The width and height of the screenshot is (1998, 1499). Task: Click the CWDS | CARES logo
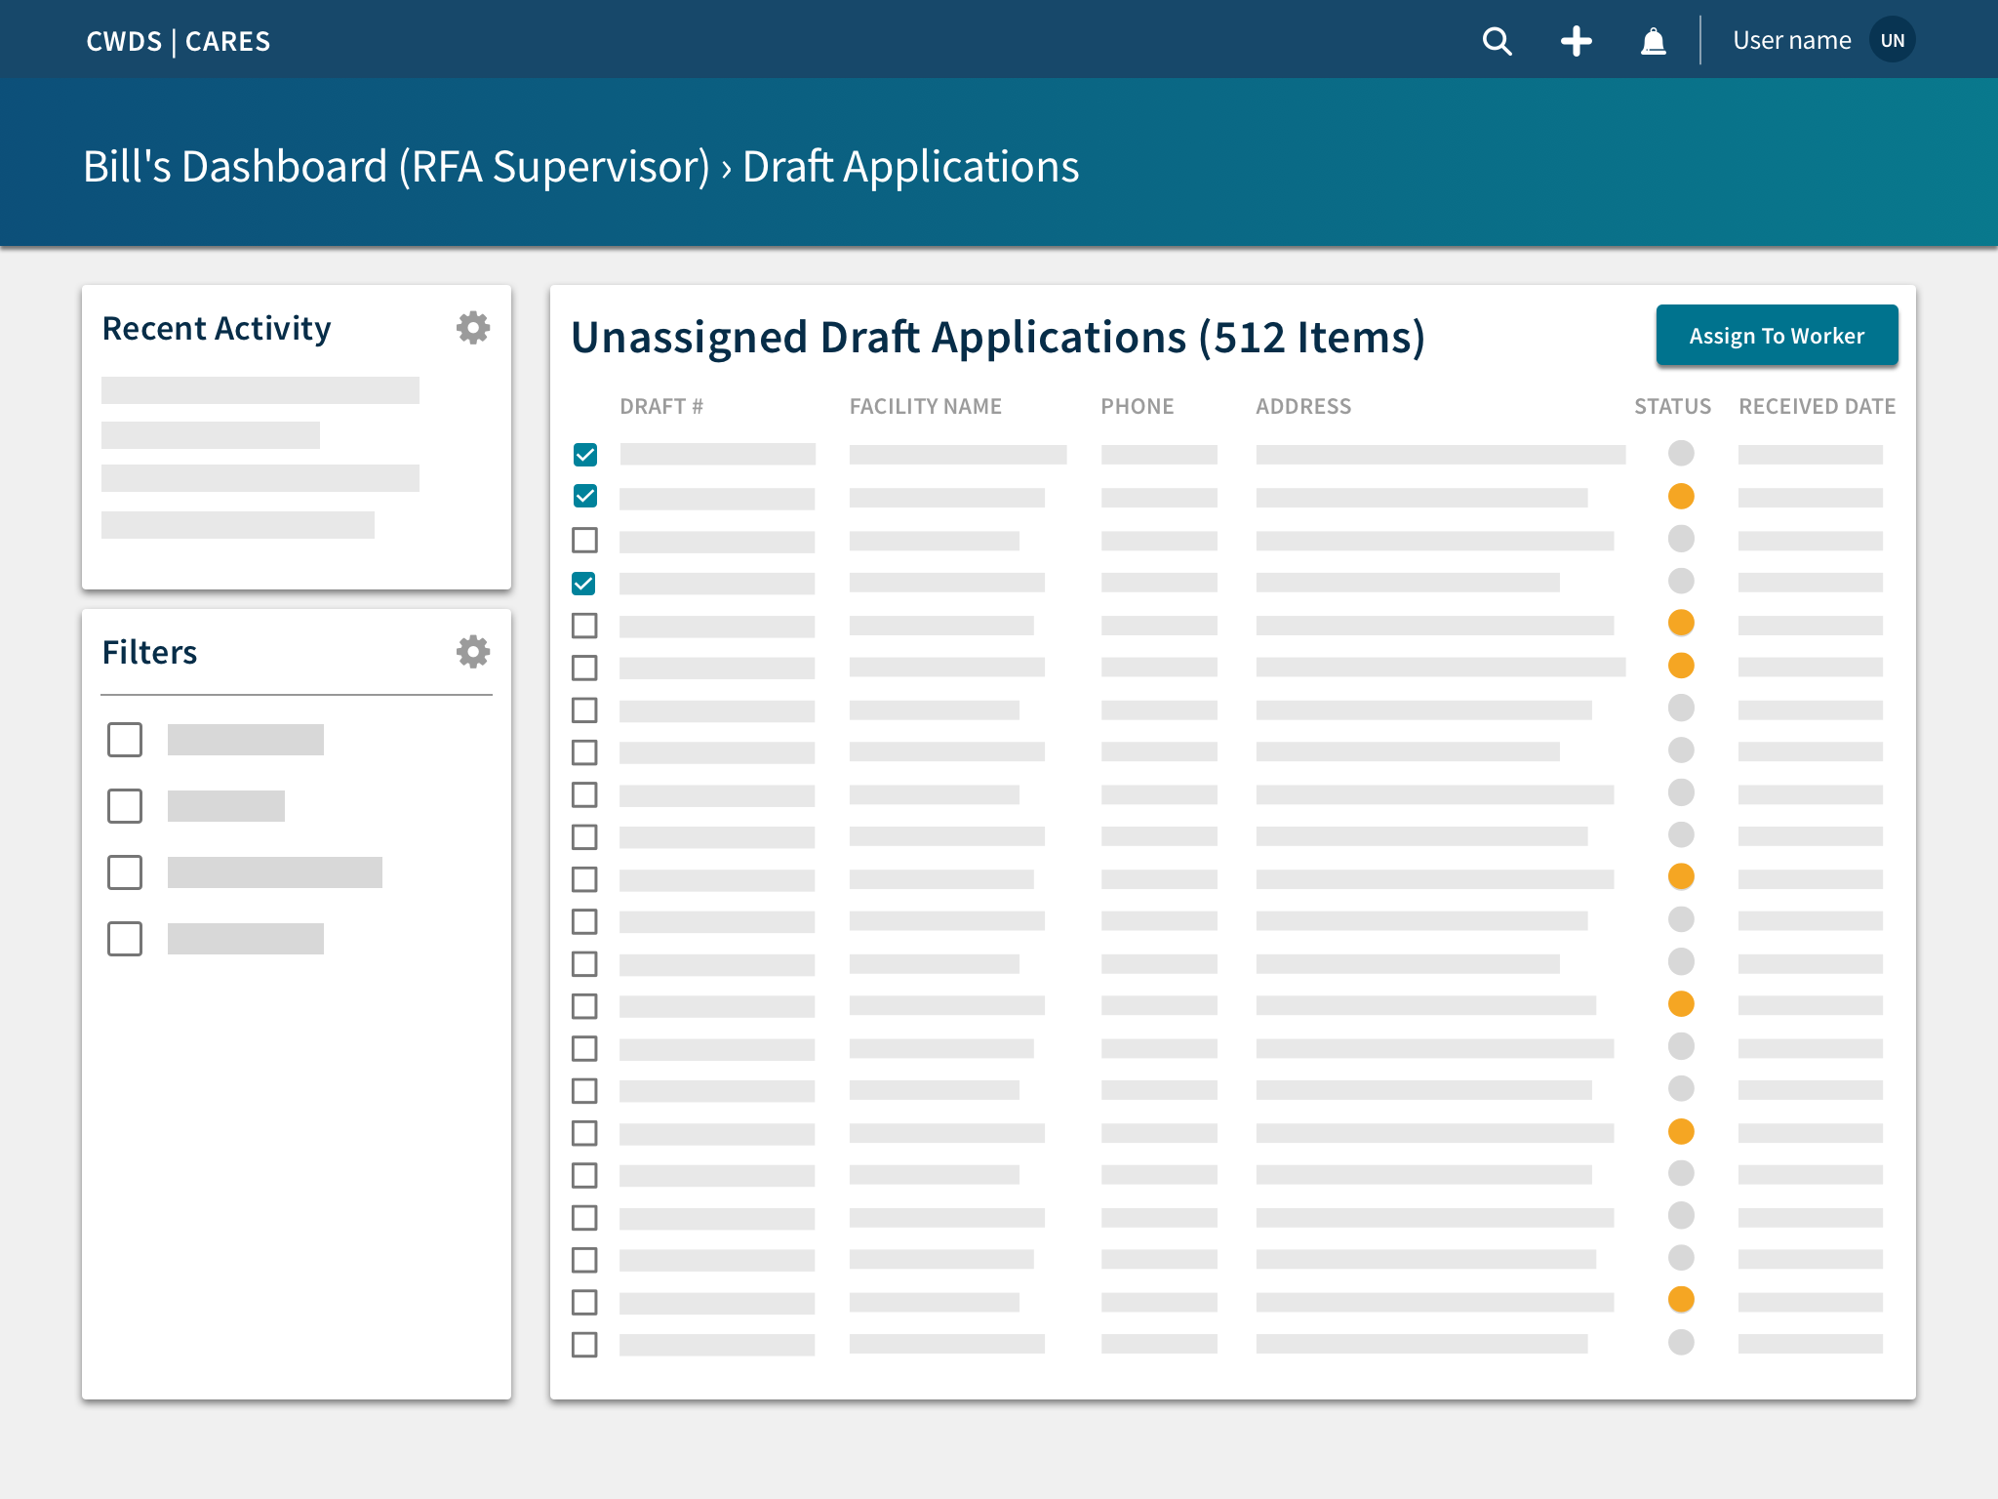[179, 41]
